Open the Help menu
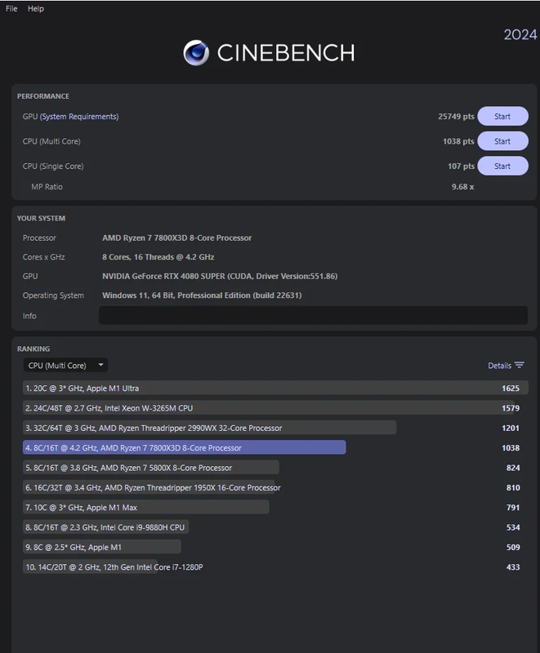The width and height of the screenshot is (540, 653). point(36,8)
